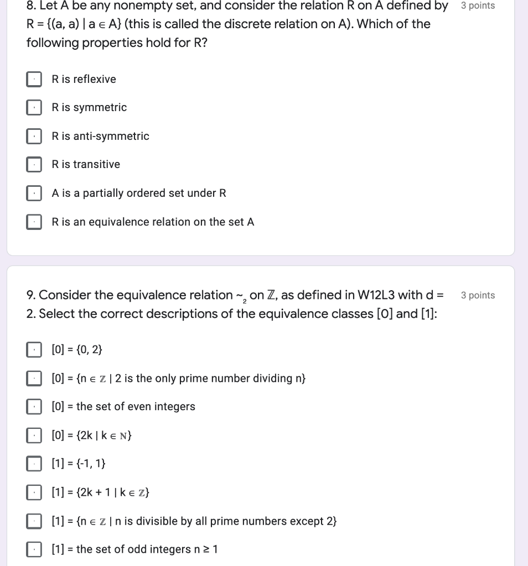This screenshot has height=566, width=528.
Task: Click the "3 points" label on question 8
Action: coord(477,6)
